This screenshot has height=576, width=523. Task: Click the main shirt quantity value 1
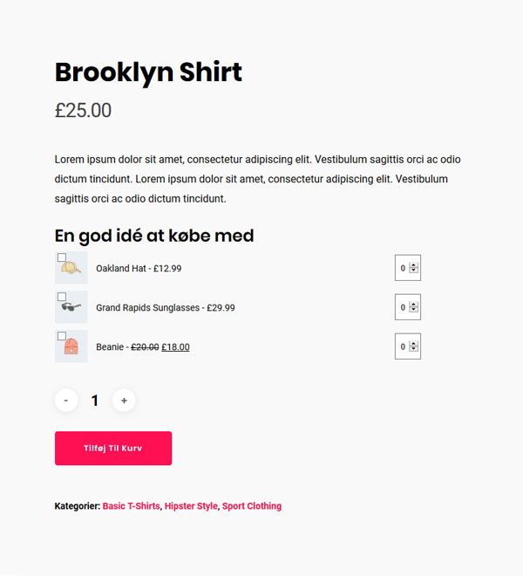[x=95, y=401]
